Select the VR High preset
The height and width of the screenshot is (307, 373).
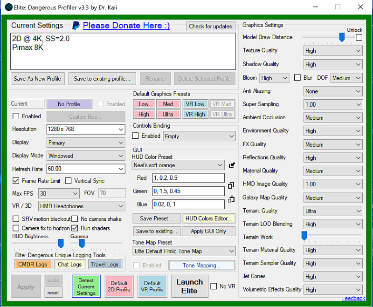point(195,114)
